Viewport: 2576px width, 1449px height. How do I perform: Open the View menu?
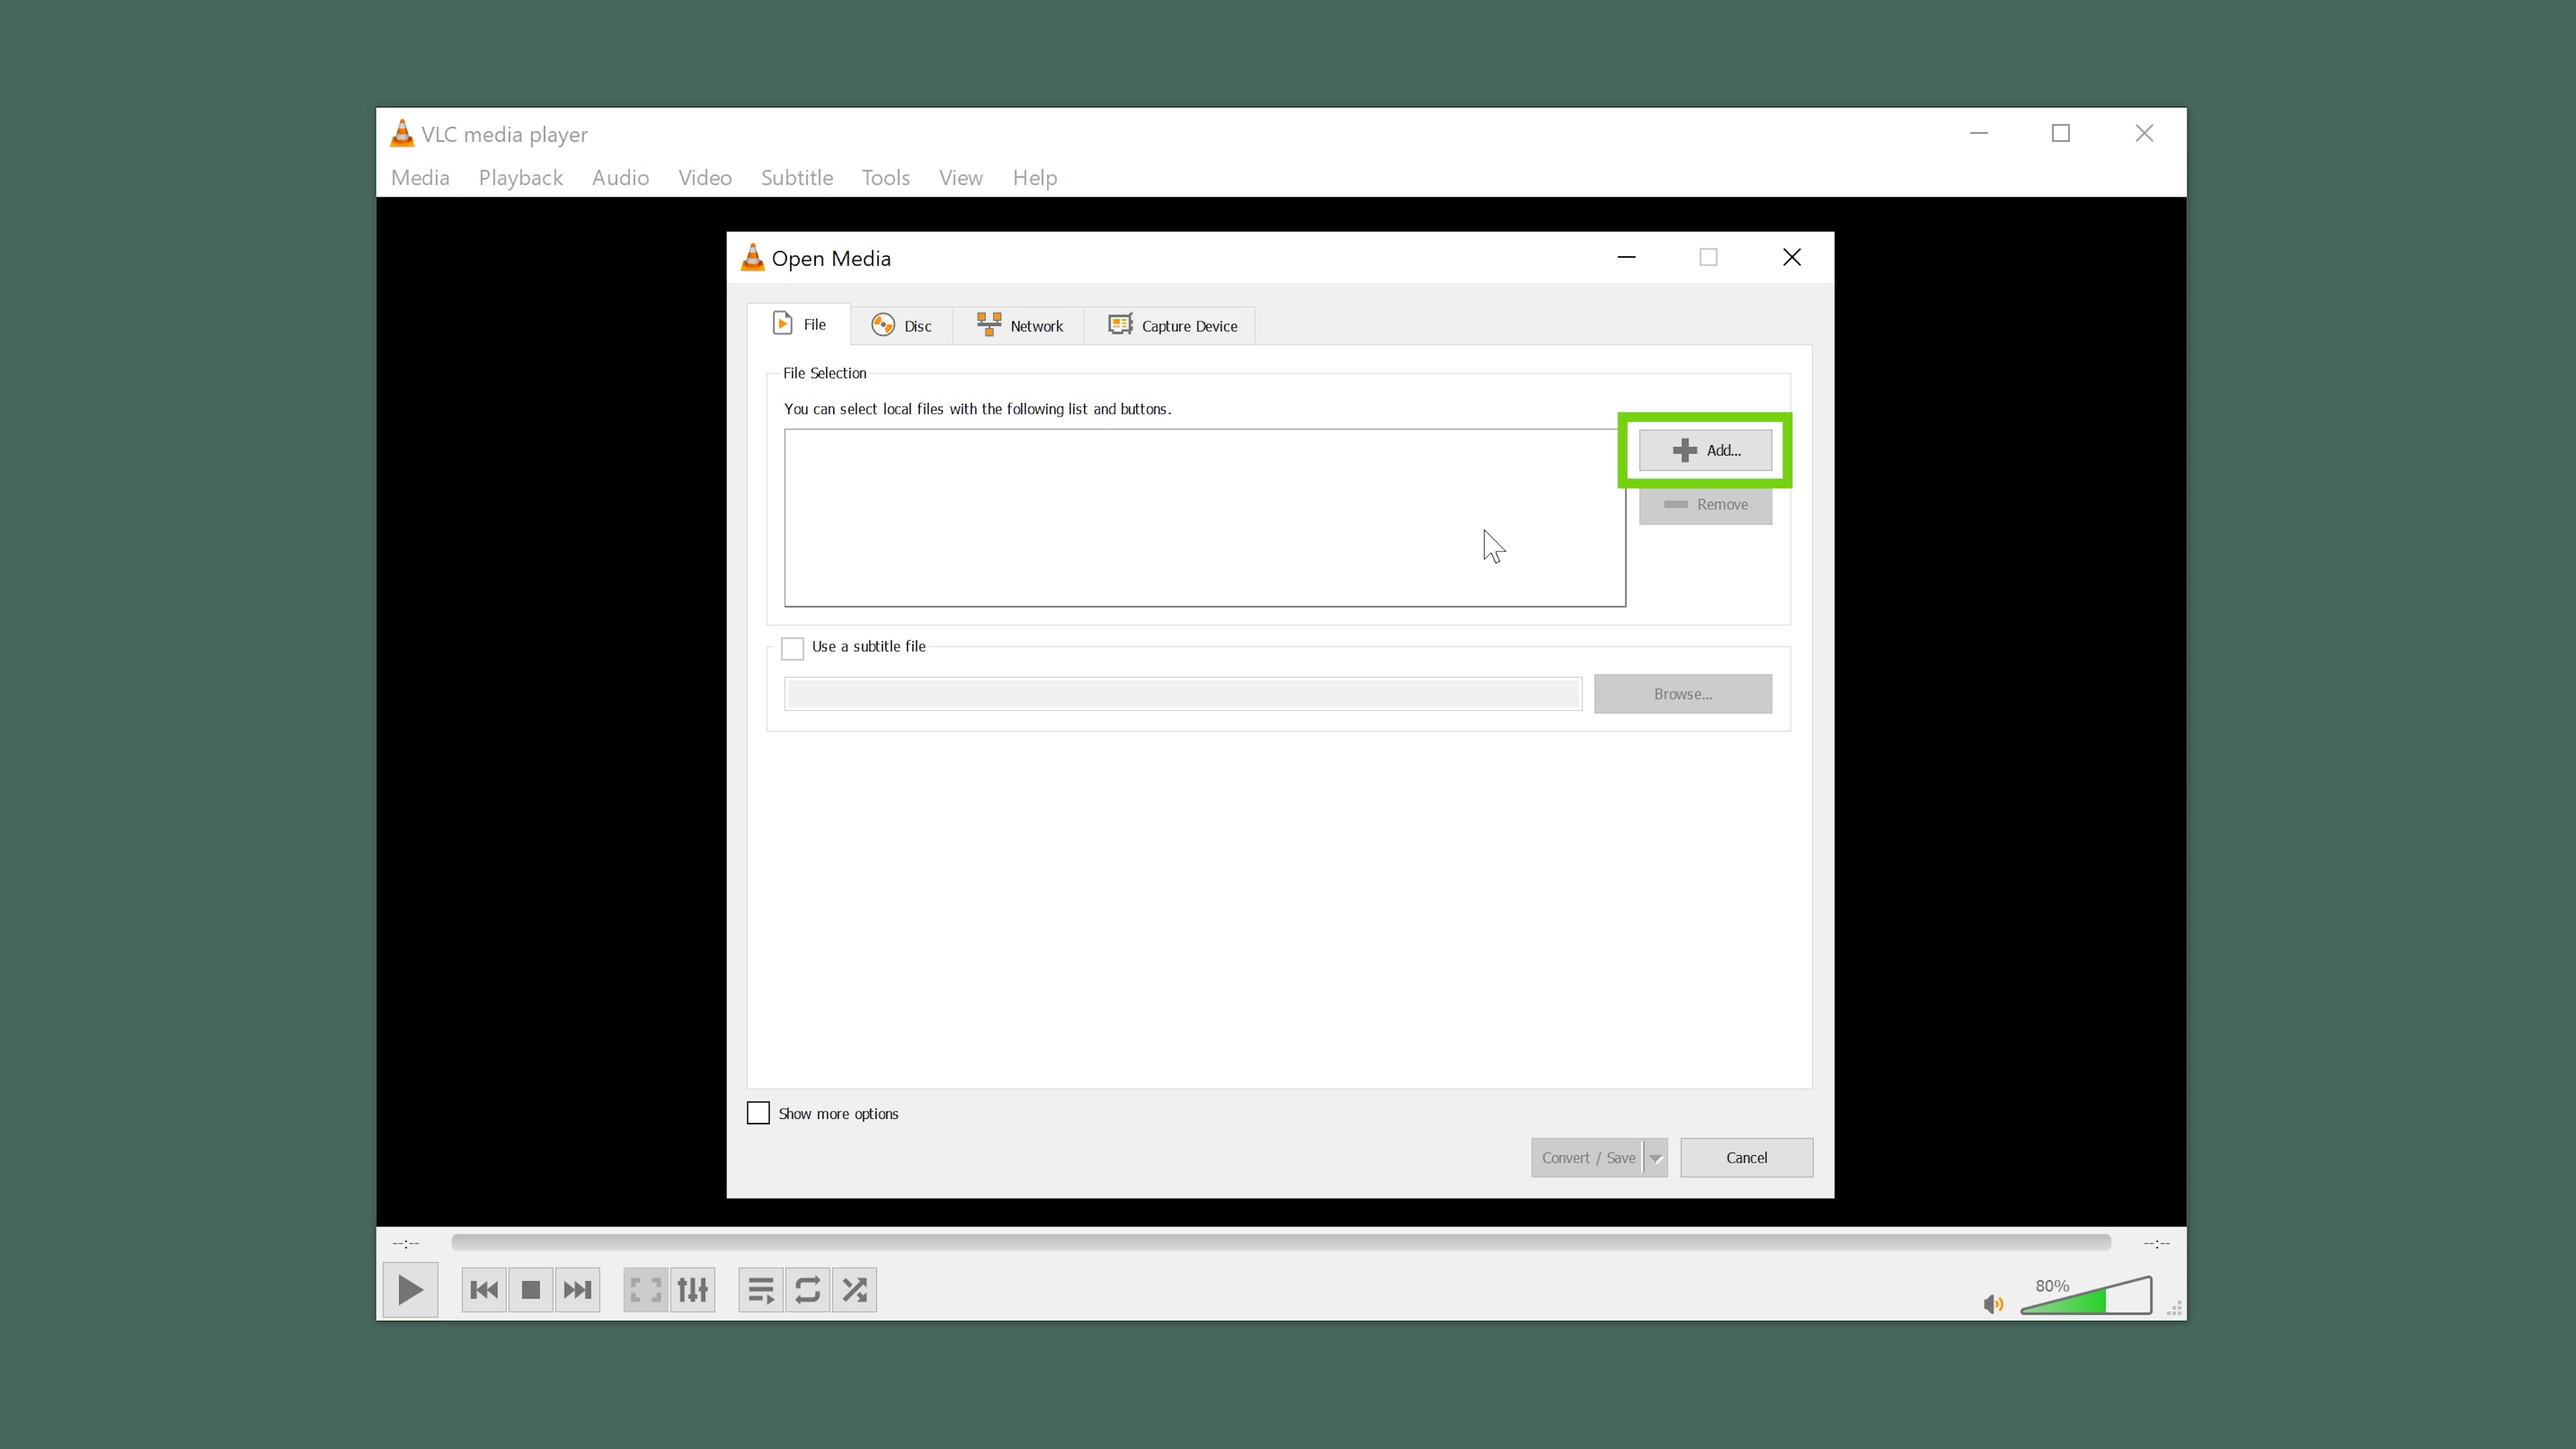pyautogui.click(x=960, y=177)
